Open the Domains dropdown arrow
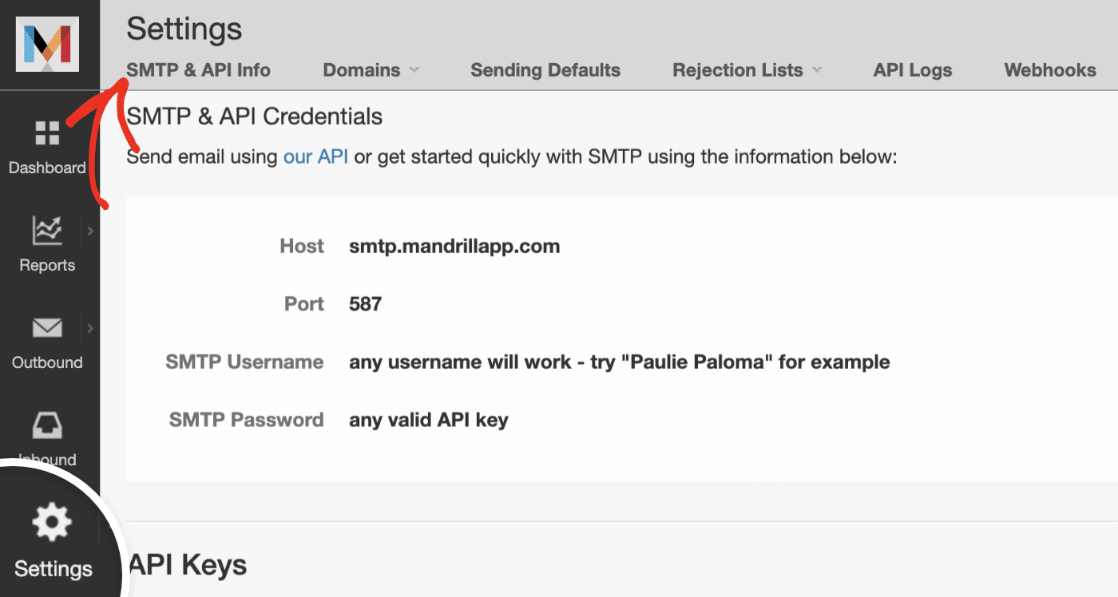The width and height of the screenshot is (1118, 597). (414, 70)
